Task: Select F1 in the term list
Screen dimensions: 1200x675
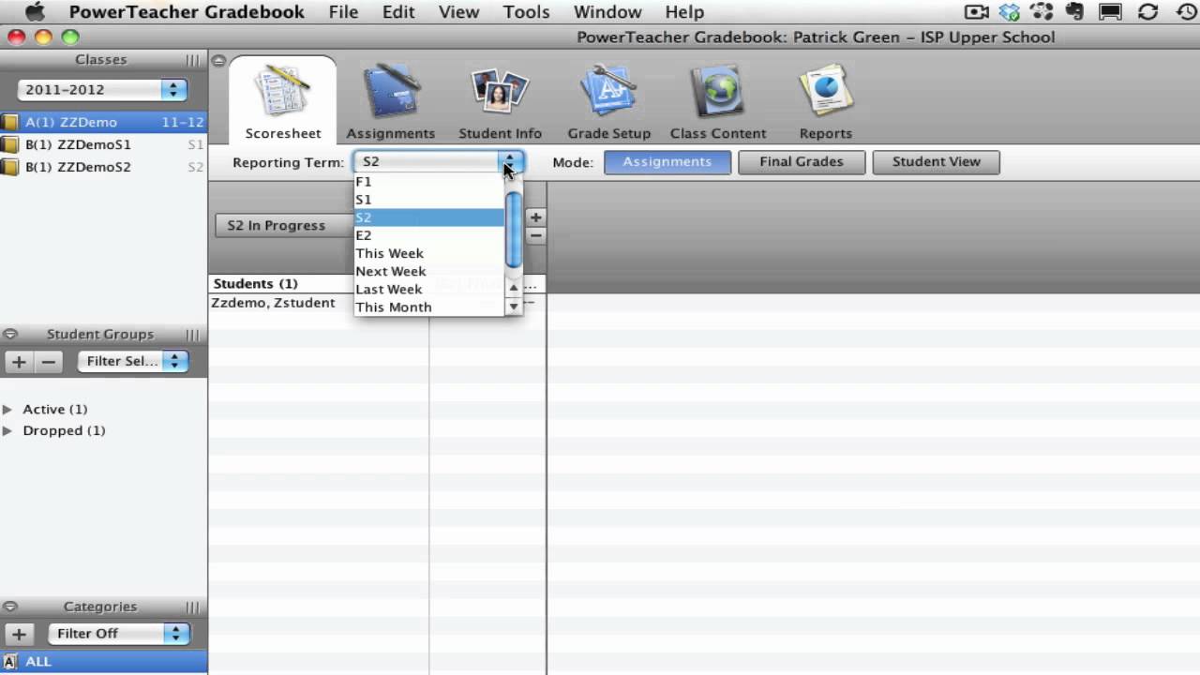Action: click(x=429, y=182)
